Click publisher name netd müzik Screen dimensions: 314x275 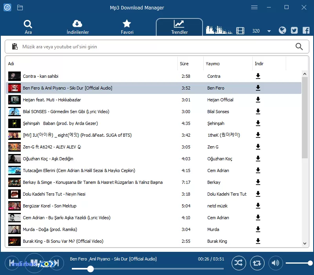[217, 205]
